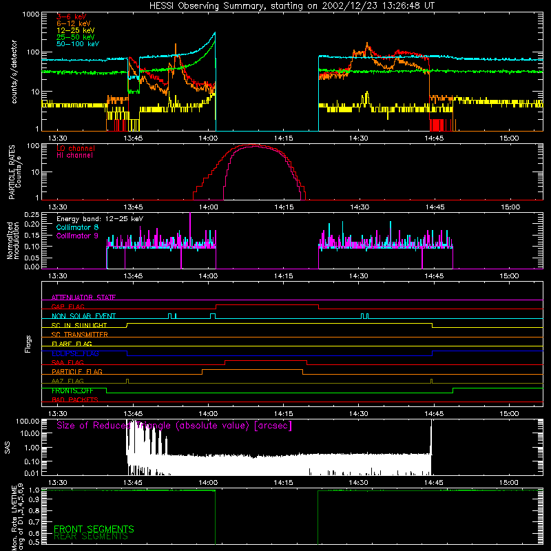Click '14:15' tick under the particle rates panel

pos(284,207)
